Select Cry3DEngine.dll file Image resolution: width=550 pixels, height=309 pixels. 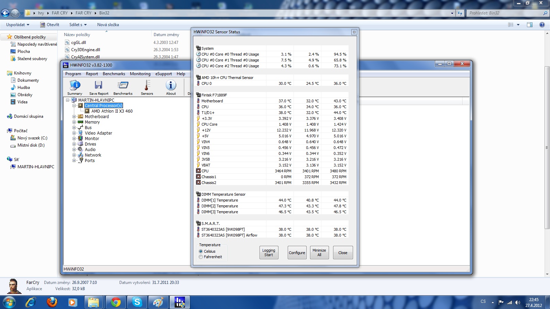(x=86, y=50)
